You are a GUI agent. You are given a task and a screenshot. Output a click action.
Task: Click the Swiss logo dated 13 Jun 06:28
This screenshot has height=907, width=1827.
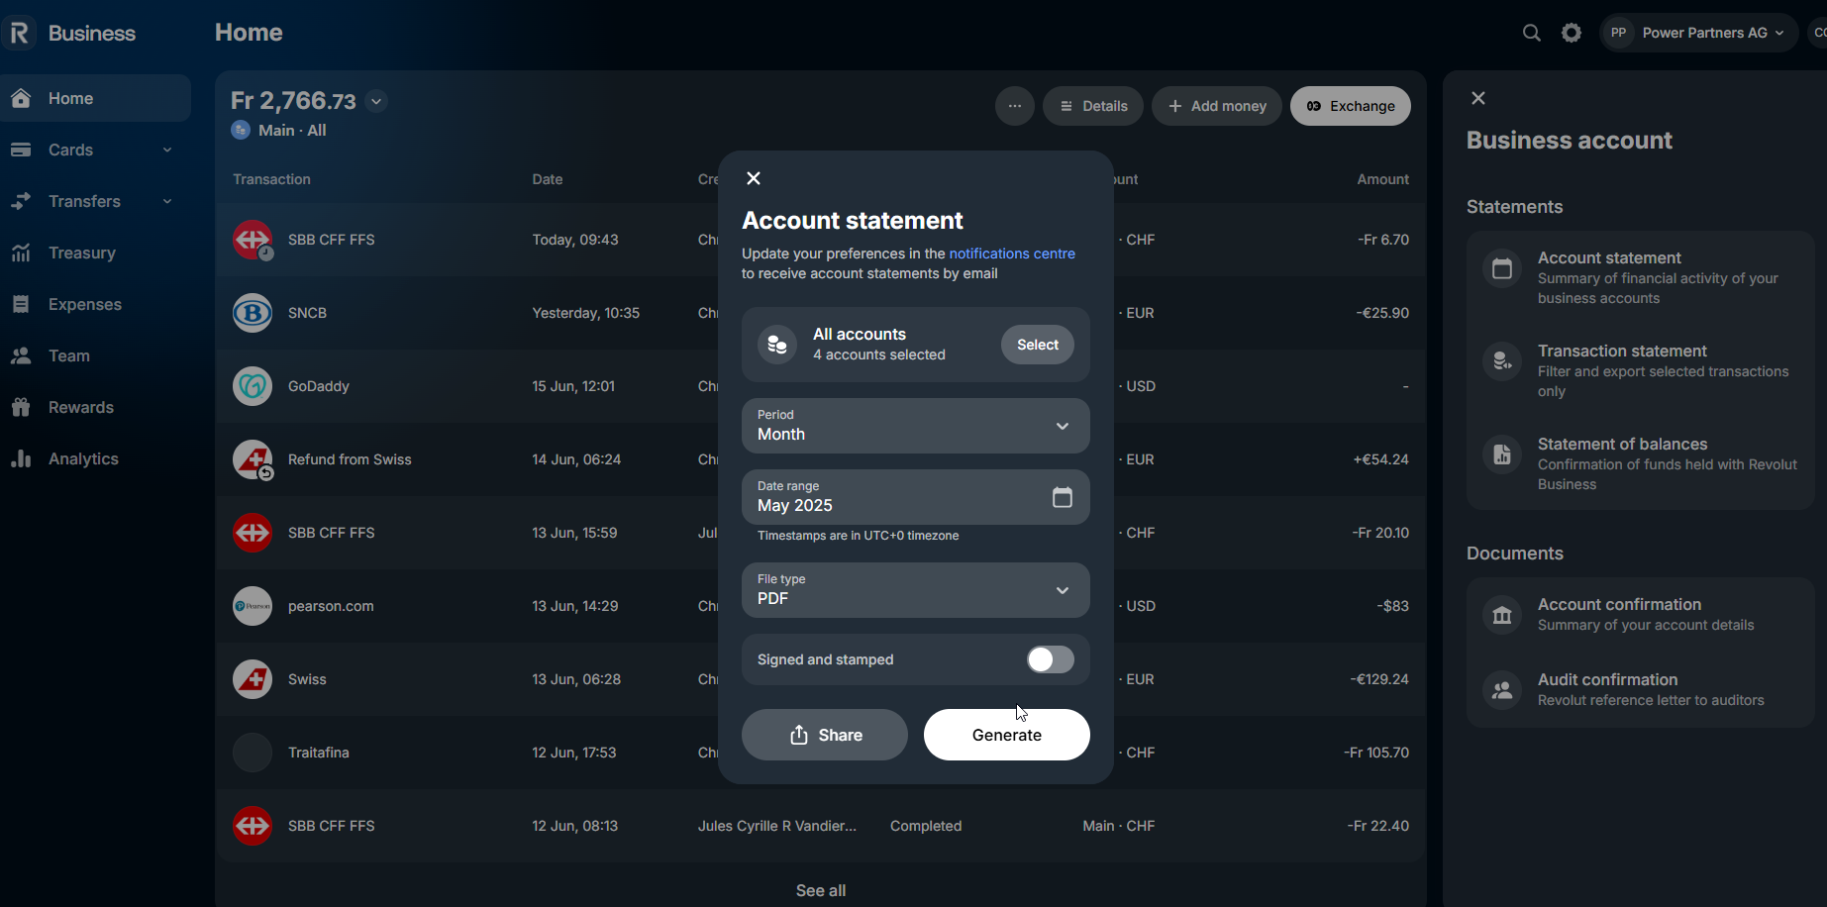[253, 679]
